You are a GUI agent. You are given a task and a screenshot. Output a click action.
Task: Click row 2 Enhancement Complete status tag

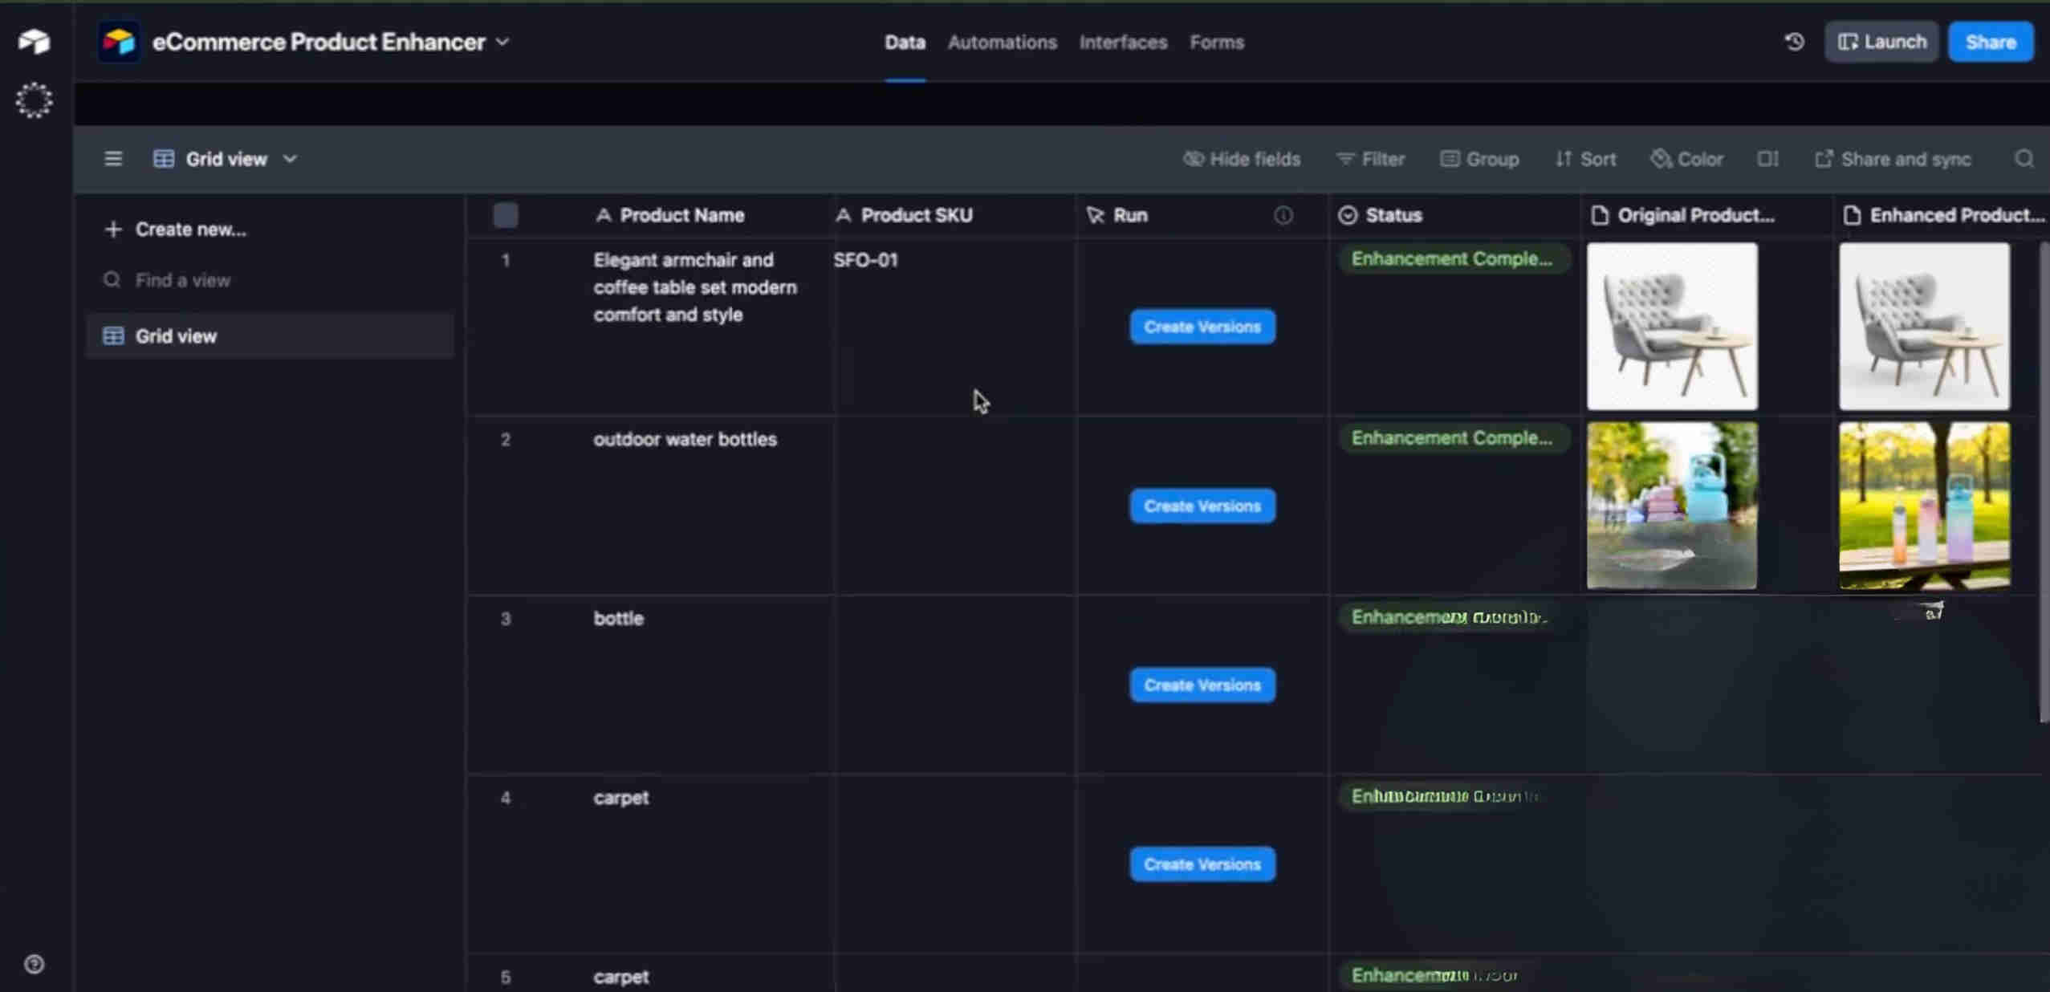[1453, 438]
